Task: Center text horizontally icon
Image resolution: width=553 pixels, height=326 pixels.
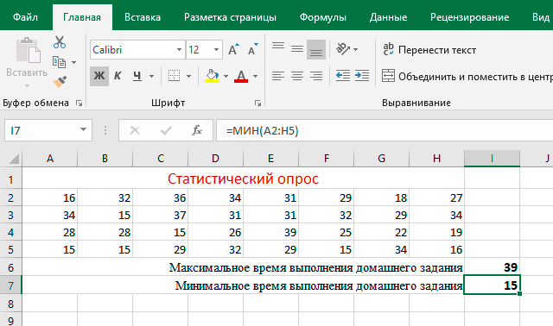Action: [297, 76]
